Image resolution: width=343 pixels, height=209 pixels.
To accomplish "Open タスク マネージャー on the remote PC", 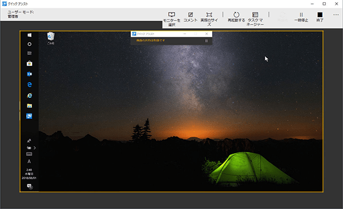I will coord(255,19).
